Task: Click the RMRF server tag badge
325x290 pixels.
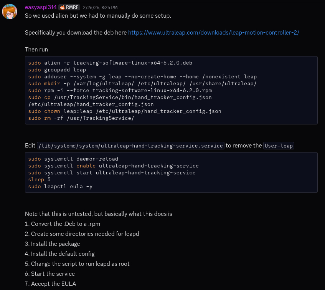Action: point(69,7)
